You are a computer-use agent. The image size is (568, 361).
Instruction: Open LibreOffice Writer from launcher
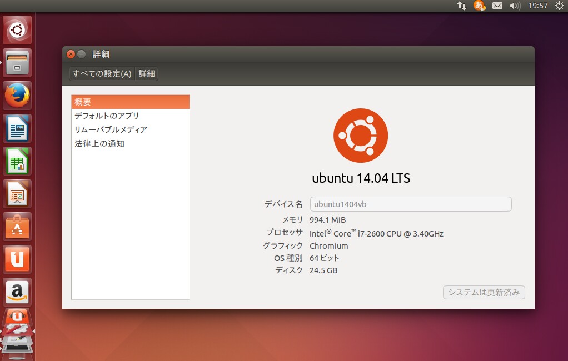pyautogui.click(x=17, y=128)
